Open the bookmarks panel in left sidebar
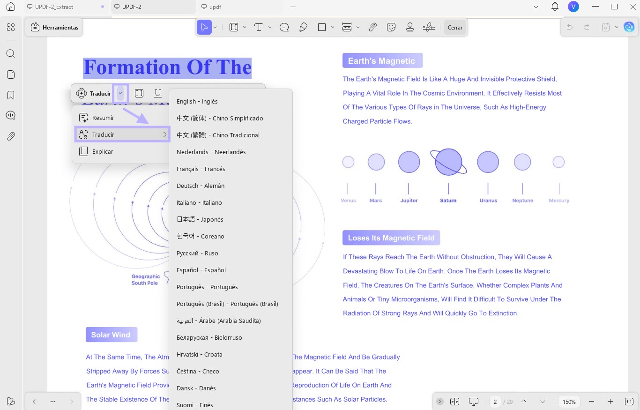The height and width of the screenshot is (410, 640). tap(11, 95)
